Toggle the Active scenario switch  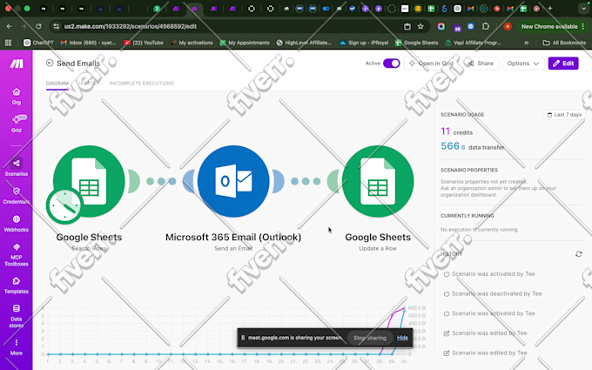click(x=392, y=64)
